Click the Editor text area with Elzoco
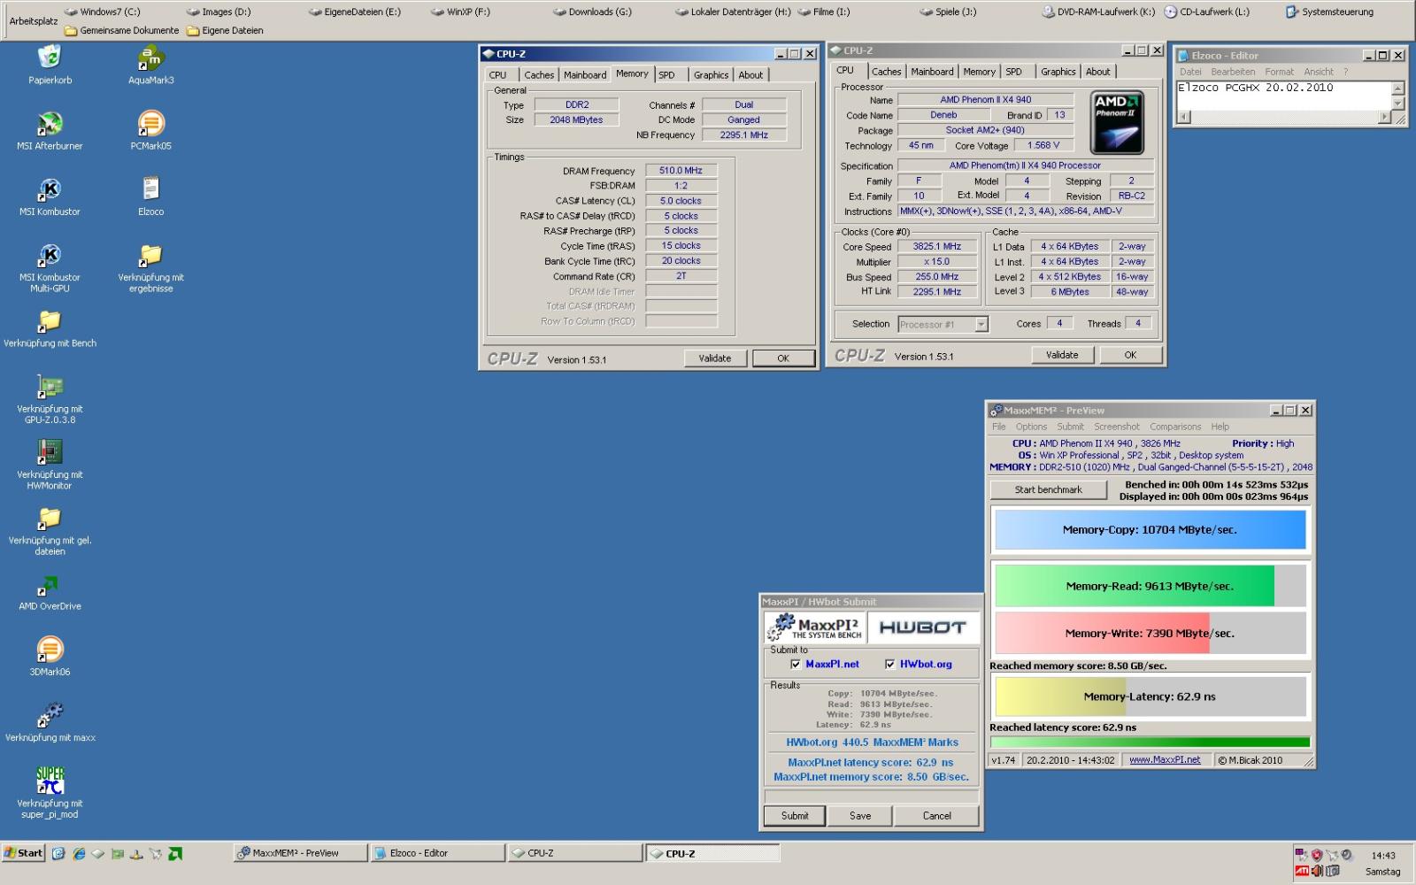 pyautogui.click(x=1283, y=95)
